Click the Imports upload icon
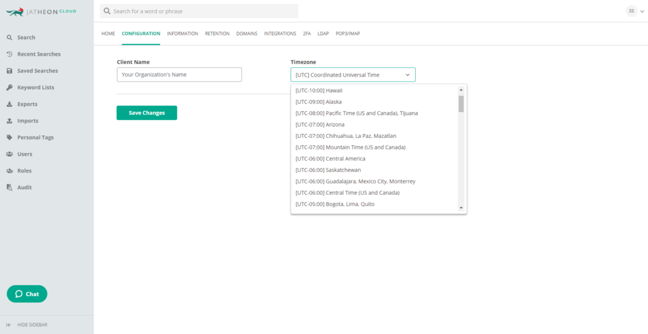Viewport: 648px width, 334px height. 9,121
